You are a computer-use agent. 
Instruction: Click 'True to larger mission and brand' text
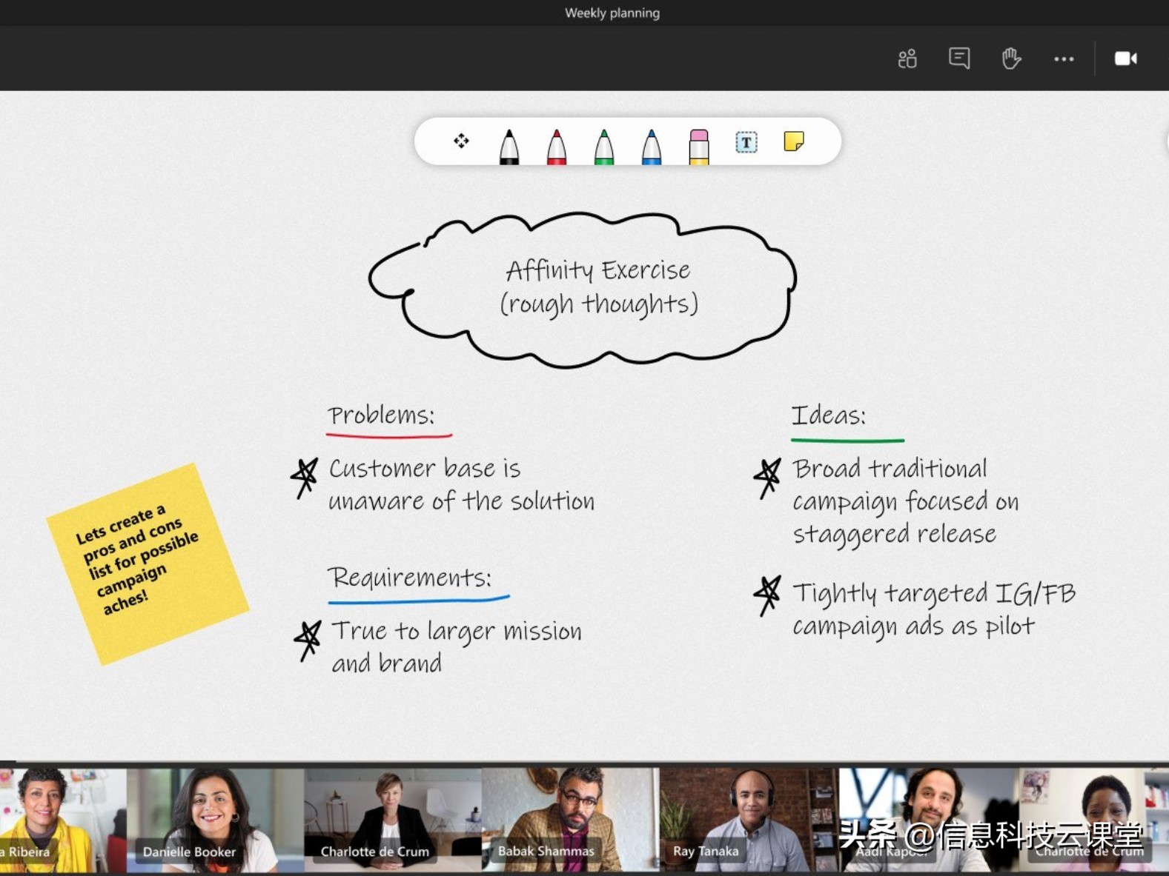[456, 646]
